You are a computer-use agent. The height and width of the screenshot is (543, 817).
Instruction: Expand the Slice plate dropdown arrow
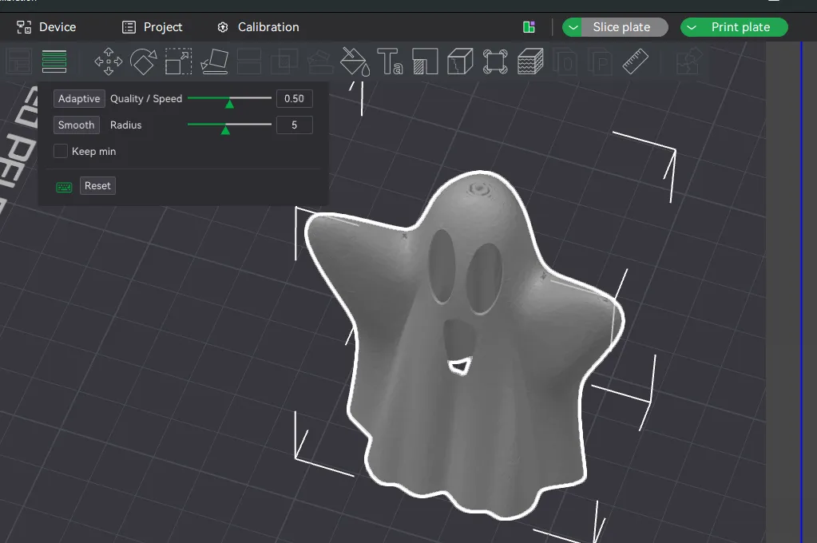pyautogui.click(x=573, y=27)
